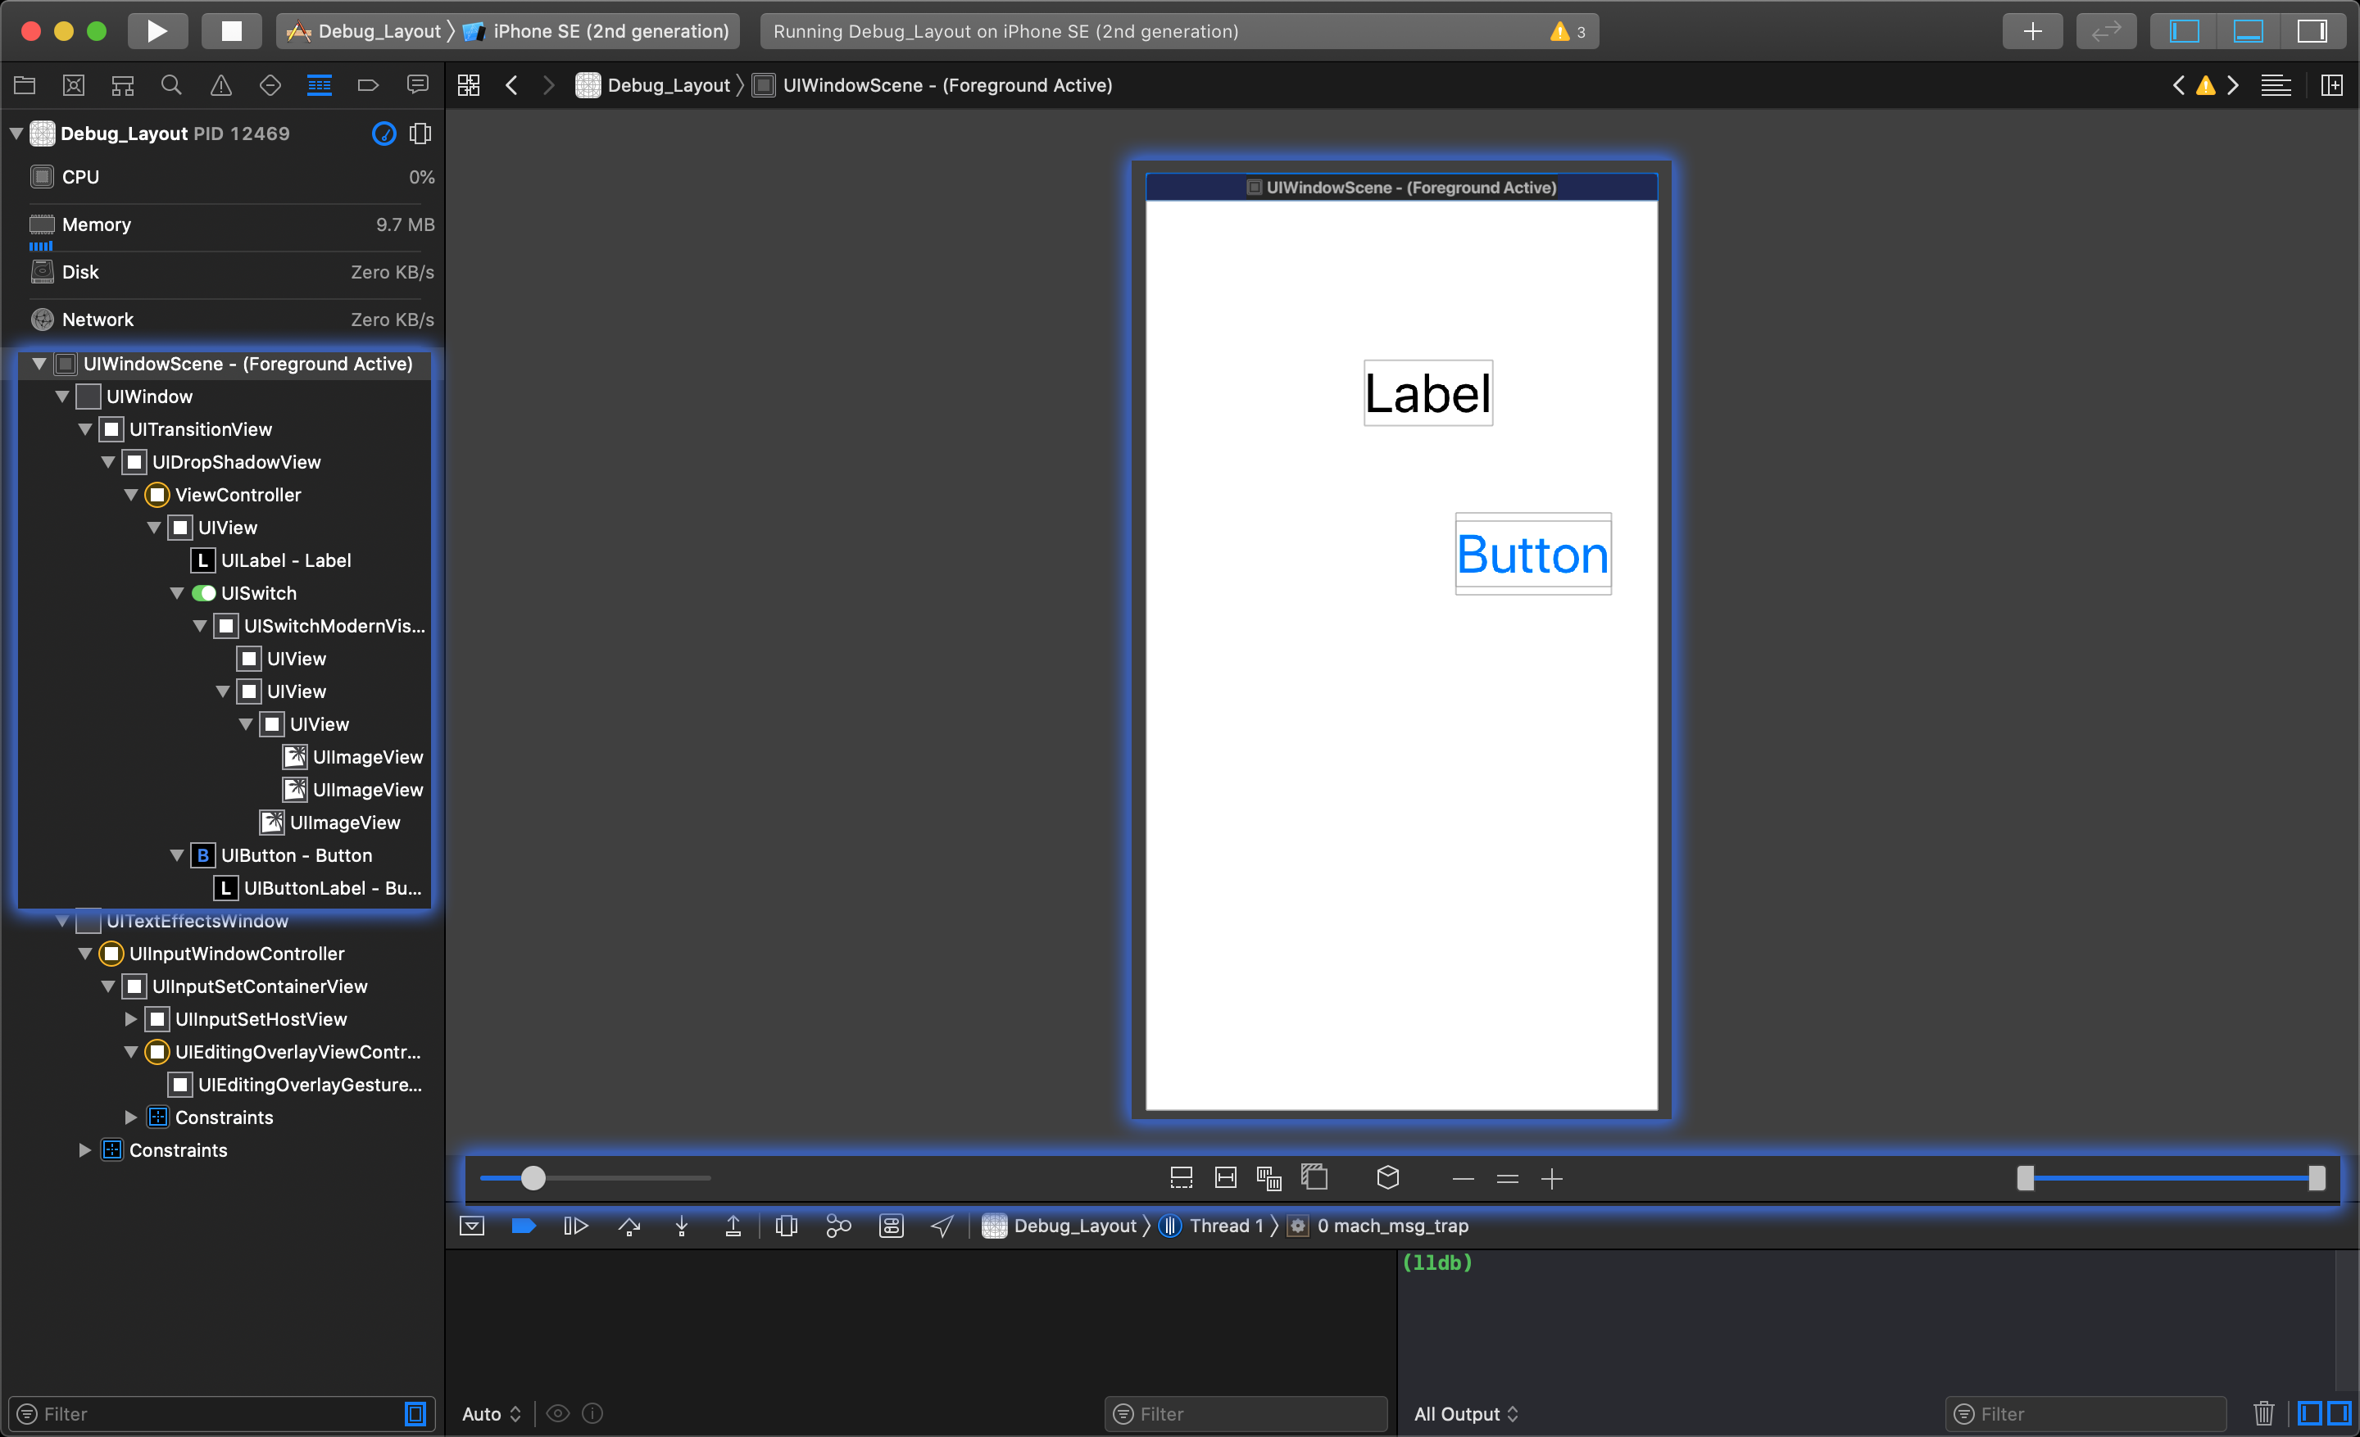Open the Report navigator icon
This screenshot has height=1437, width=2360.
[418, 85]
